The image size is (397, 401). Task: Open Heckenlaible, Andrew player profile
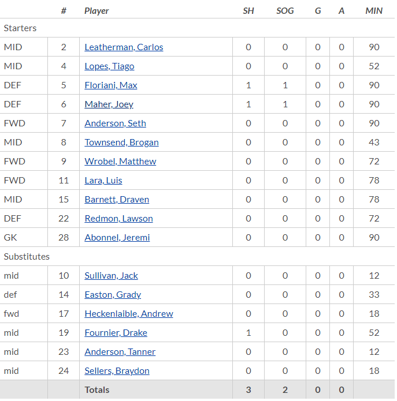129,314
